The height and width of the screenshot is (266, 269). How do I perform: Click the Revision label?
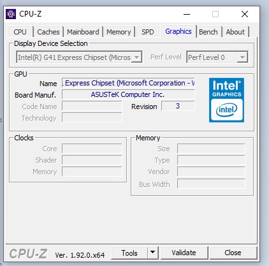(x=144, y=107)
